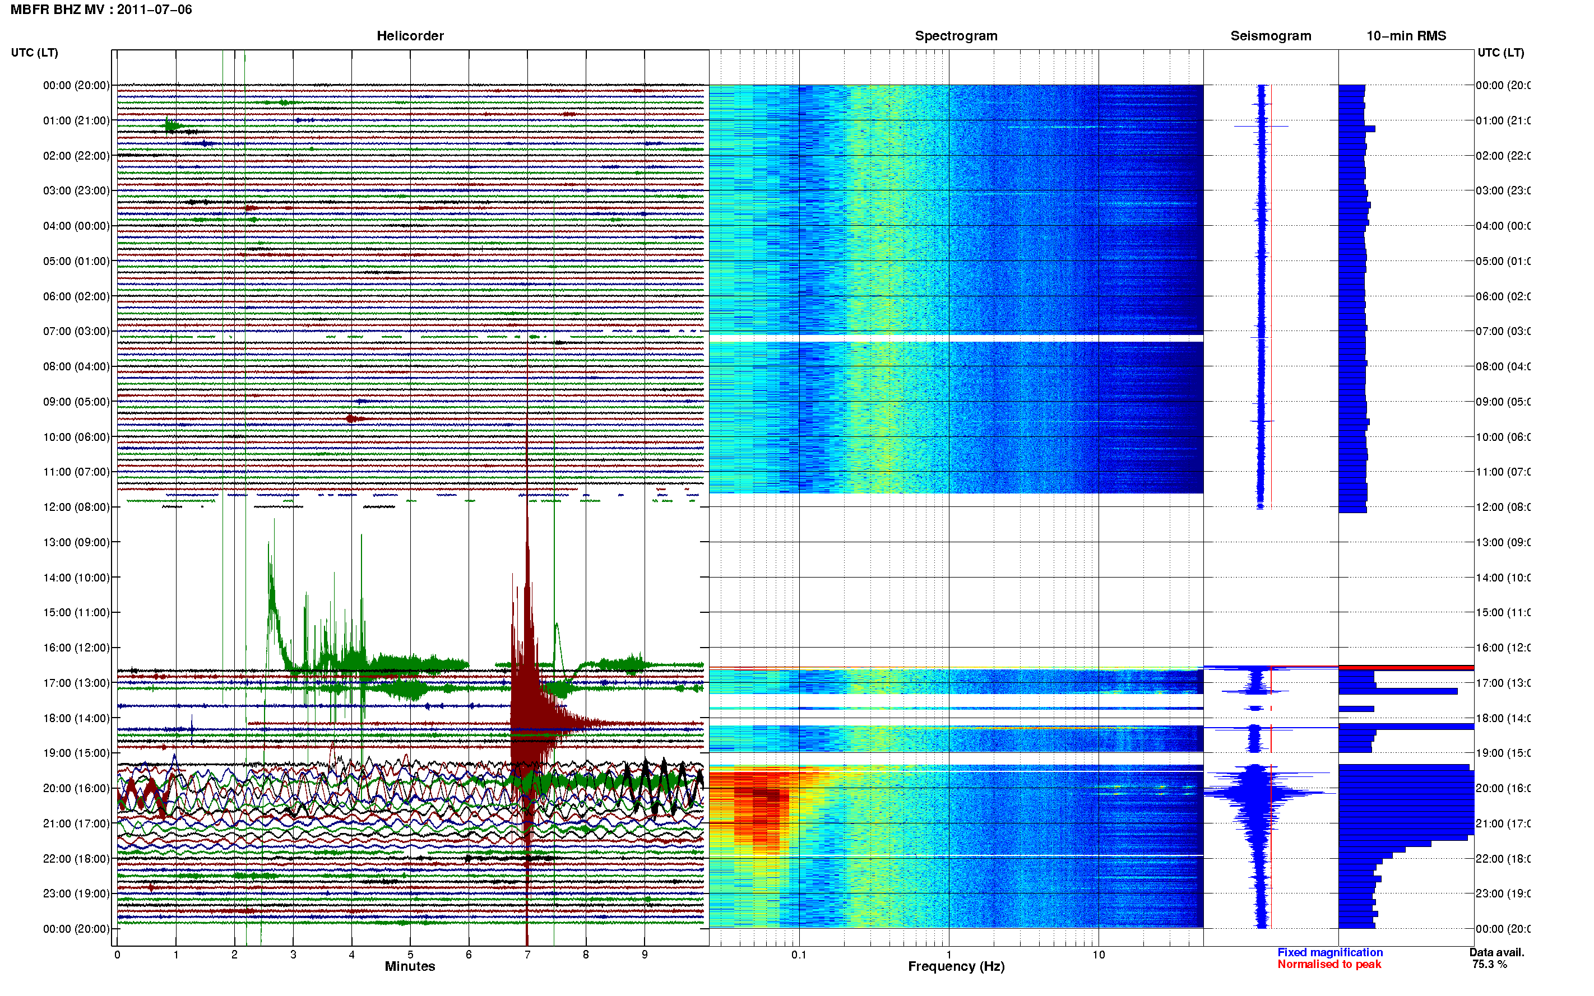This screenshot has height=996, width=1594.
Task: Click the left '01:00 (21:00)' time label
Action: [76, 120]
